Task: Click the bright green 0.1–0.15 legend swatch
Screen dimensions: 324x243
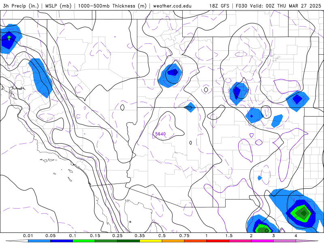Action: 84,241
